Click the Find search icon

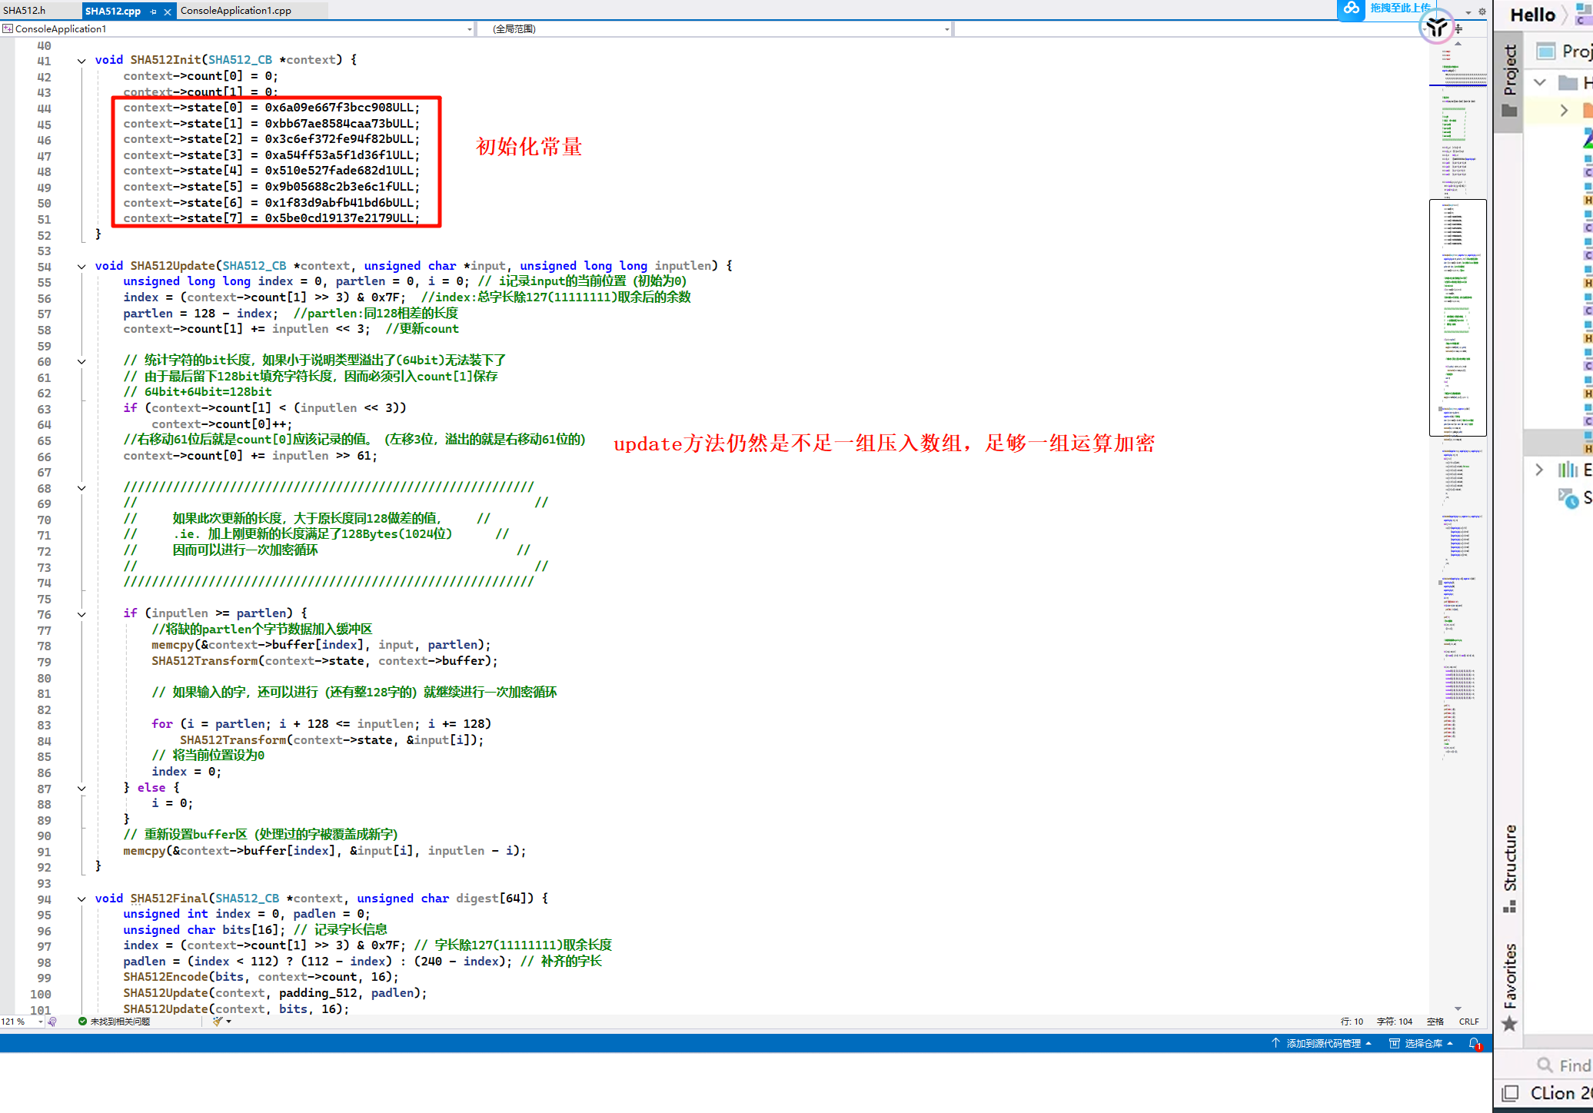click(1544, 1065)
